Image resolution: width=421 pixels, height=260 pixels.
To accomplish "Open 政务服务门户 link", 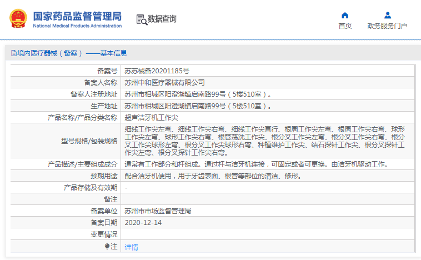I will tap(387, 26).
